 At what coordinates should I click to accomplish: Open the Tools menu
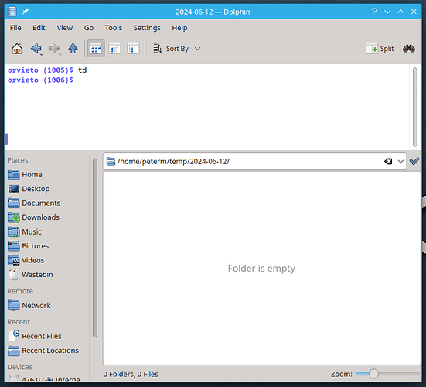(x=114, y=28)
